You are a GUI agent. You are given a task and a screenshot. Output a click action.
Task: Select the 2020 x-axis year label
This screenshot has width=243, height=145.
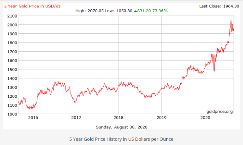pos(205,118)
